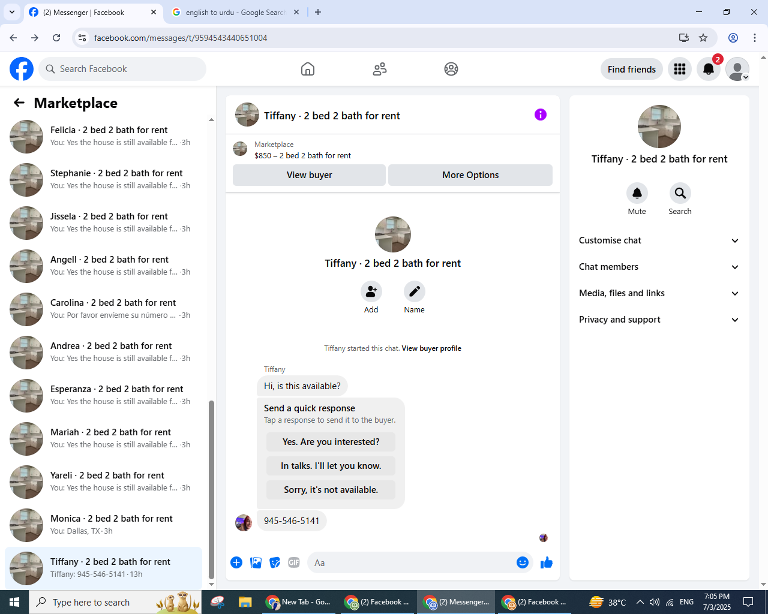The image size is (768, 614).
Task: Send a thumbs-up like
Action: coord(547,562)
